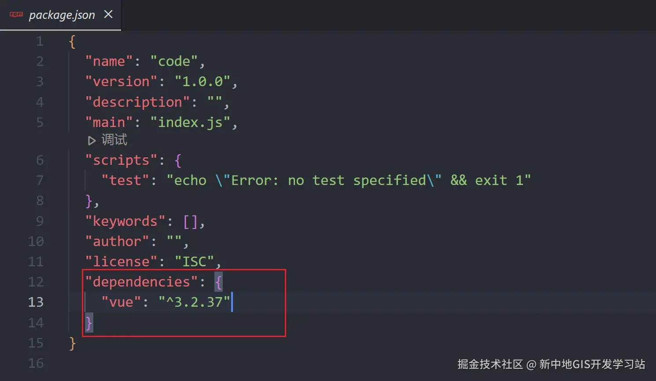Click the "1.0.0" version string
656x381 pixels.
203,82
